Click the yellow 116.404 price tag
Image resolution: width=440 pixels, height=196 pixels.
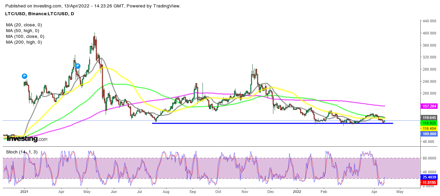coord(428,129)
